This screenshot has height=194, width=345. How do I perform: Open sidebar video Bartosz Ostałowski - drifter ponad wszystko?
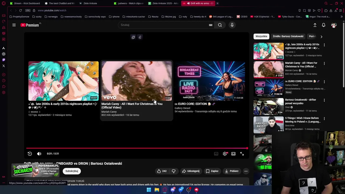[301, 102]
